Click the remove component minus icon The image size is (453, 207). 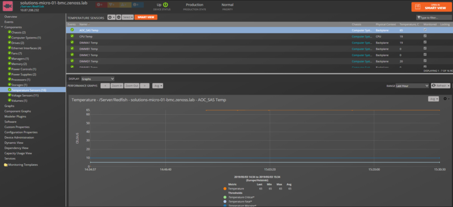coord(118,18)
